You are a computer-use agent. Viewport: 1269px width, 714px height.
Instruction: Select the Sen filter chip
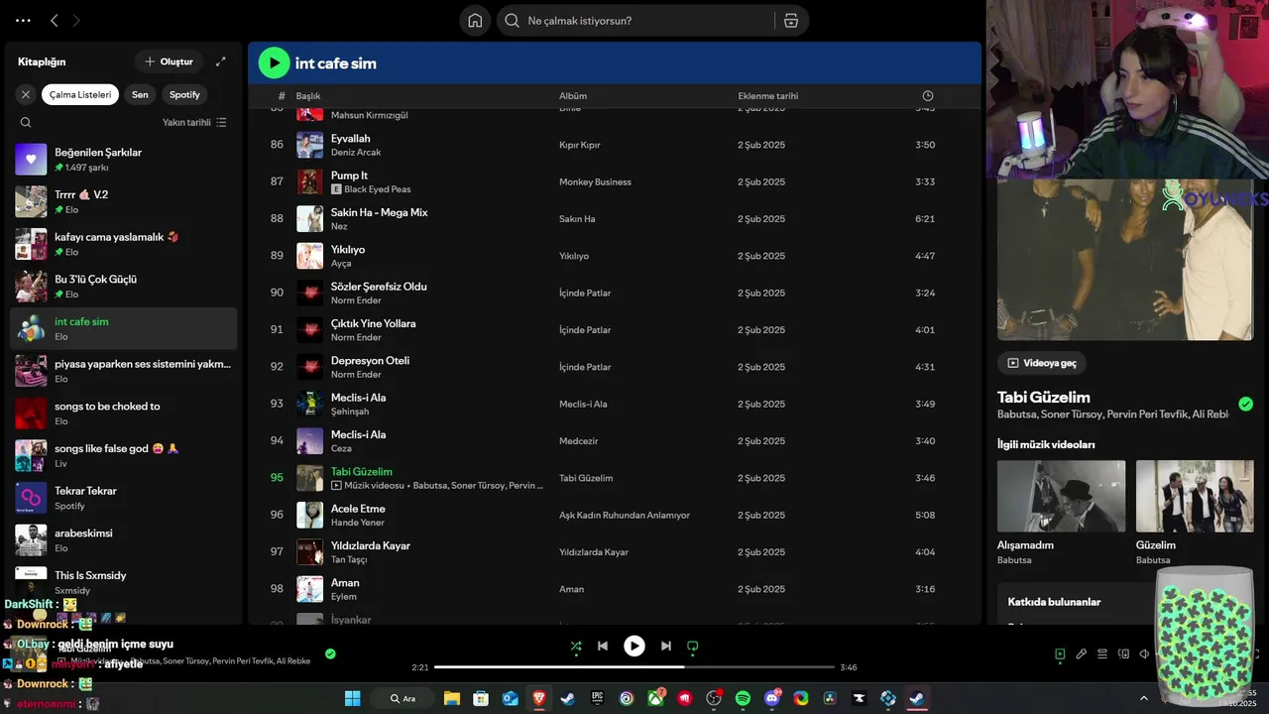(x=140, y=94)
